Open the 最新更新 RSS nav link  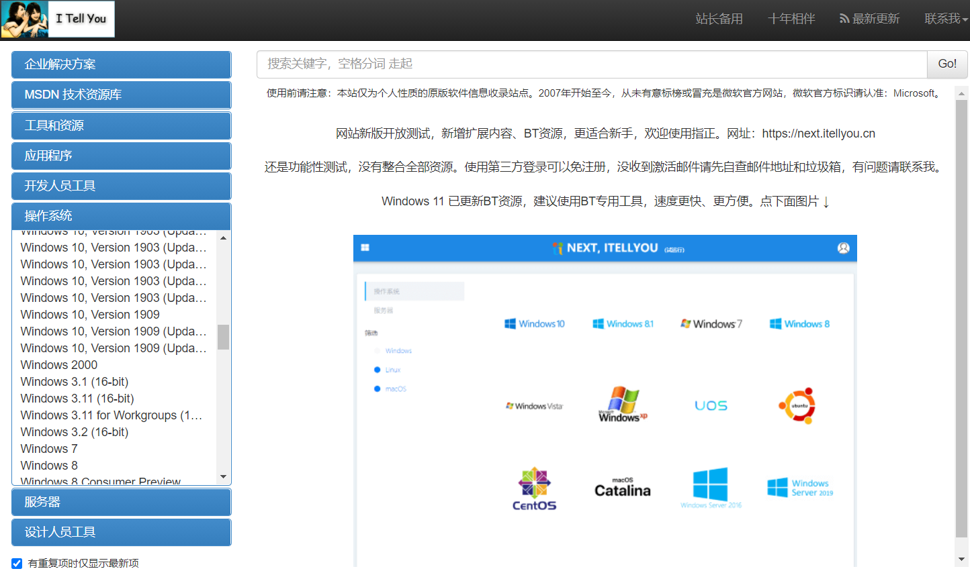pyautogui.click(x=869, y=19)
